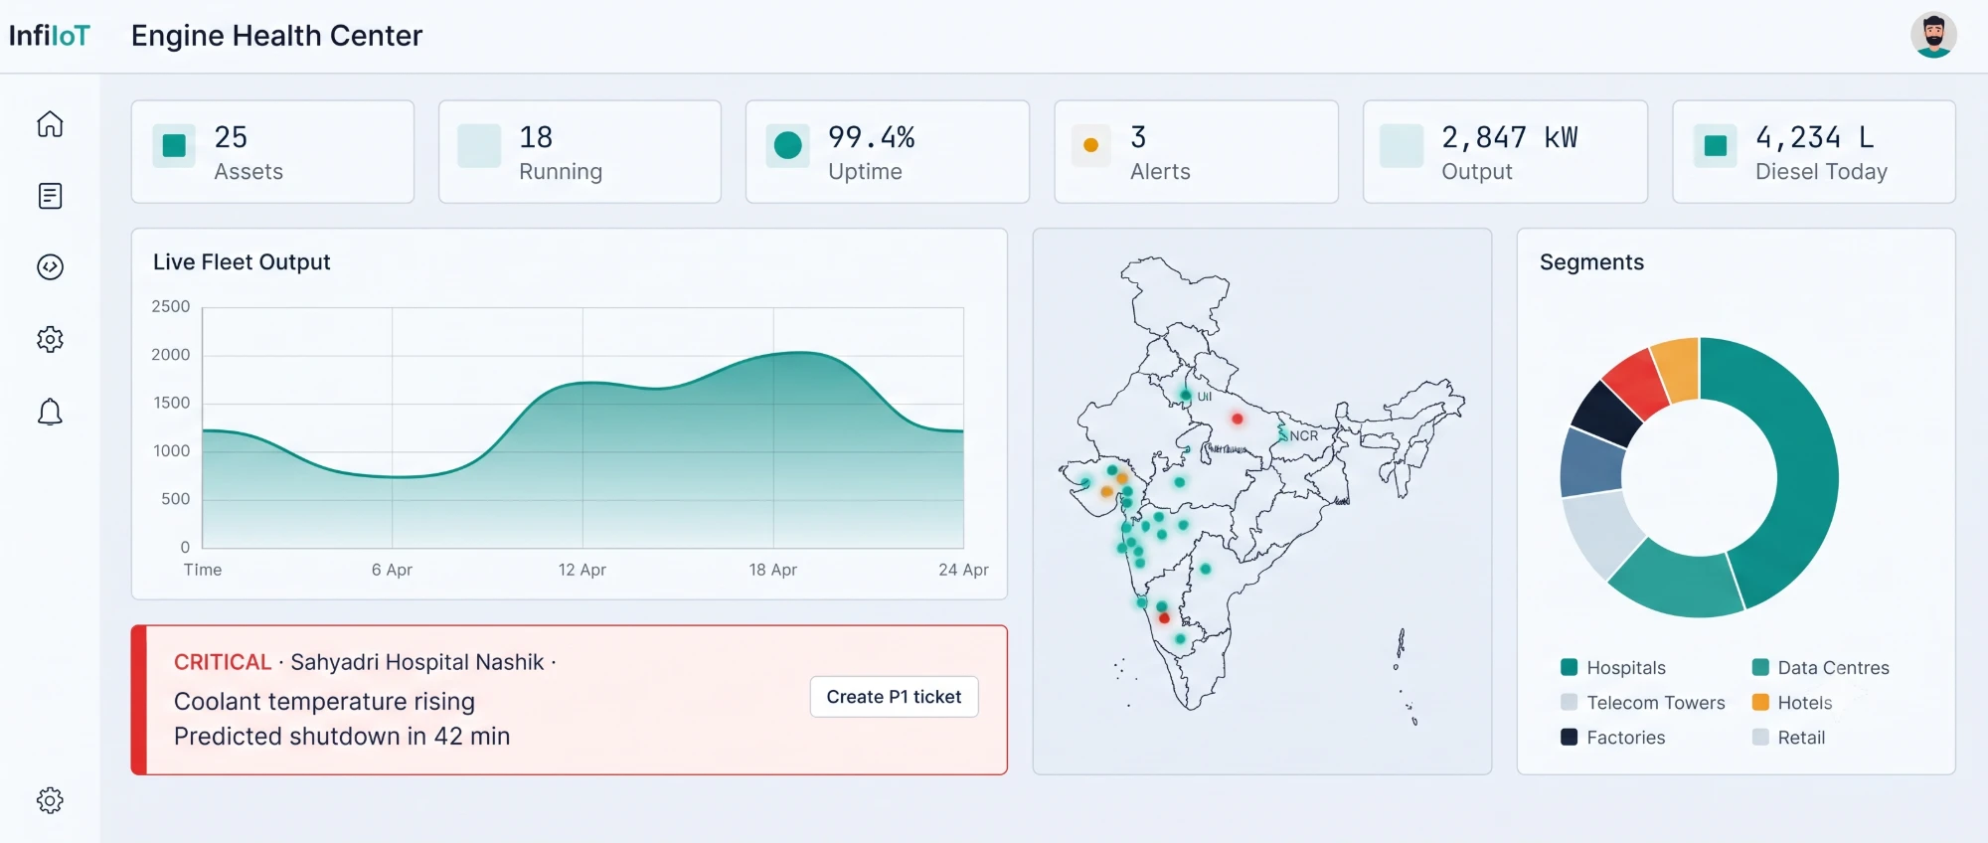1988x843 pixels.
Task: Click the "CRITICAL" severity label
Action: point(223,662)
